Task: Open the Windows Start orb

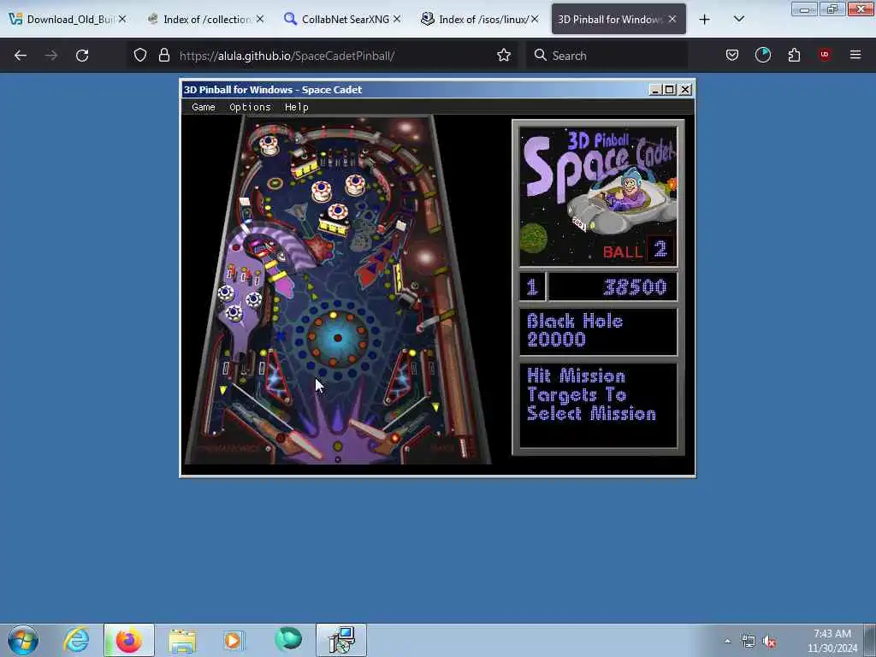Action: click(23, 640)
